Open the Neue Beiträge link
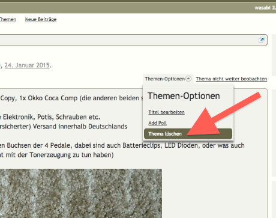Screen dimensions: 276x218 (x=41, y=19)
